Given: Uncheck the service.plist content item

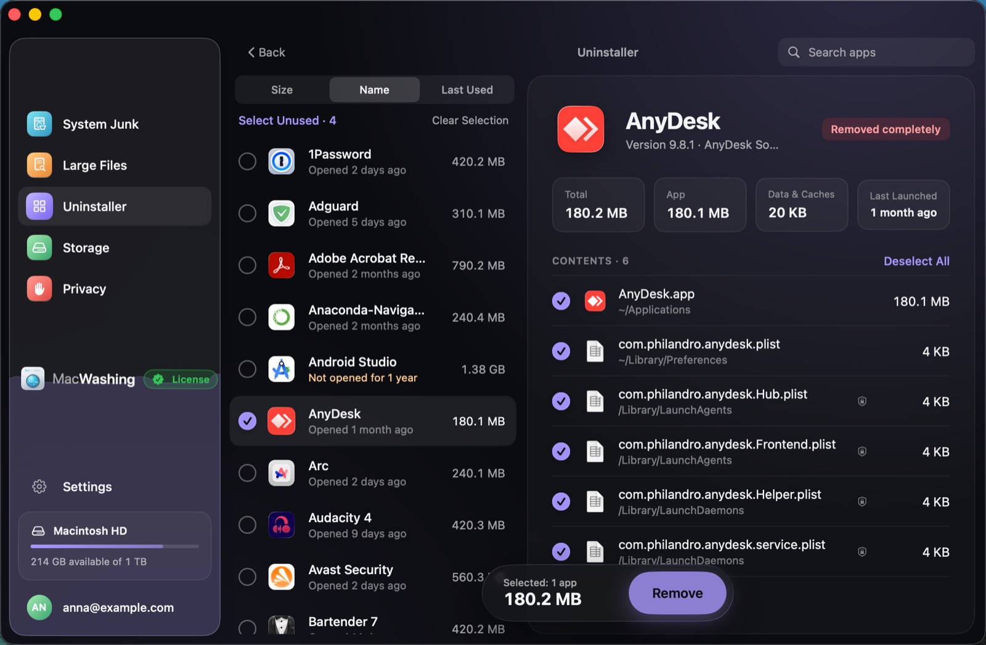Looking at the screenshot, I should (x=561, y=552).
